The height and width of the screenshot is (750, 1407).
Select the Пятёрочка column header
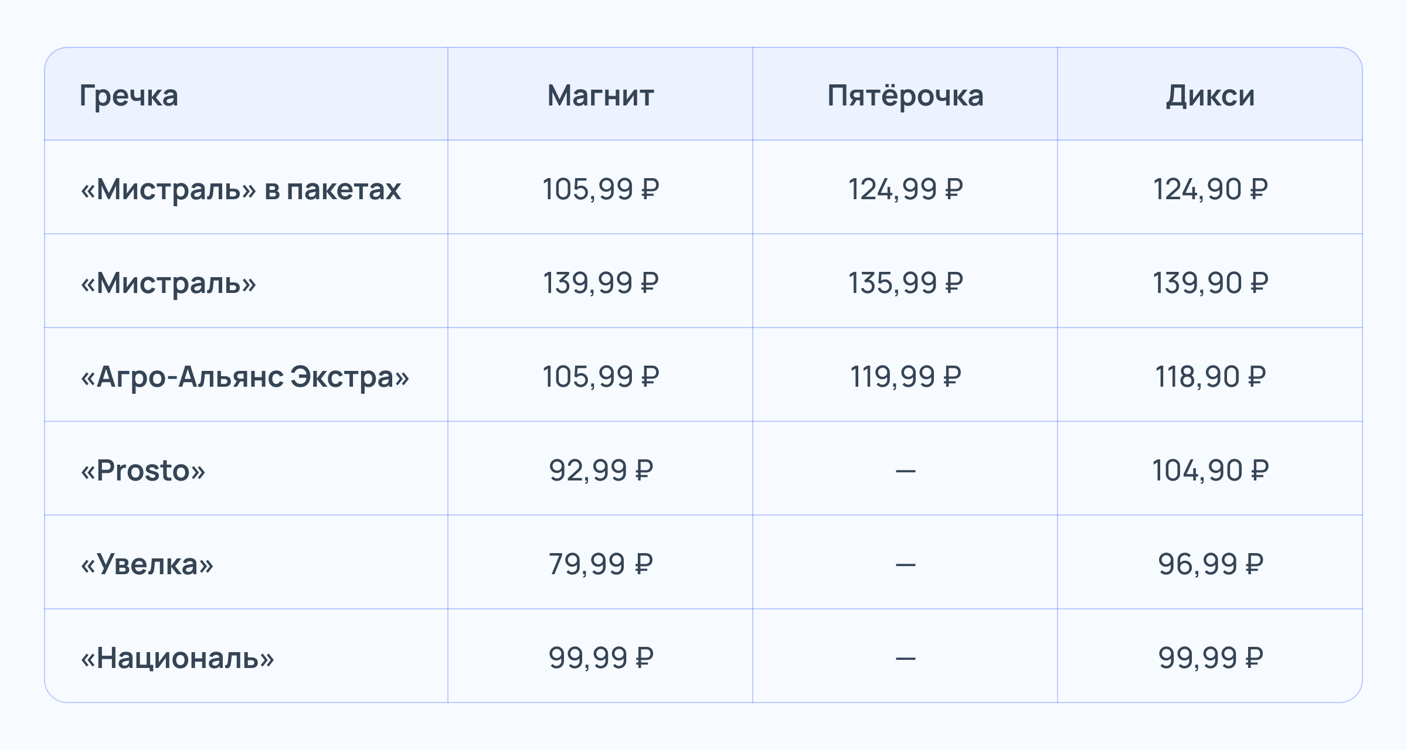(905, 96)
